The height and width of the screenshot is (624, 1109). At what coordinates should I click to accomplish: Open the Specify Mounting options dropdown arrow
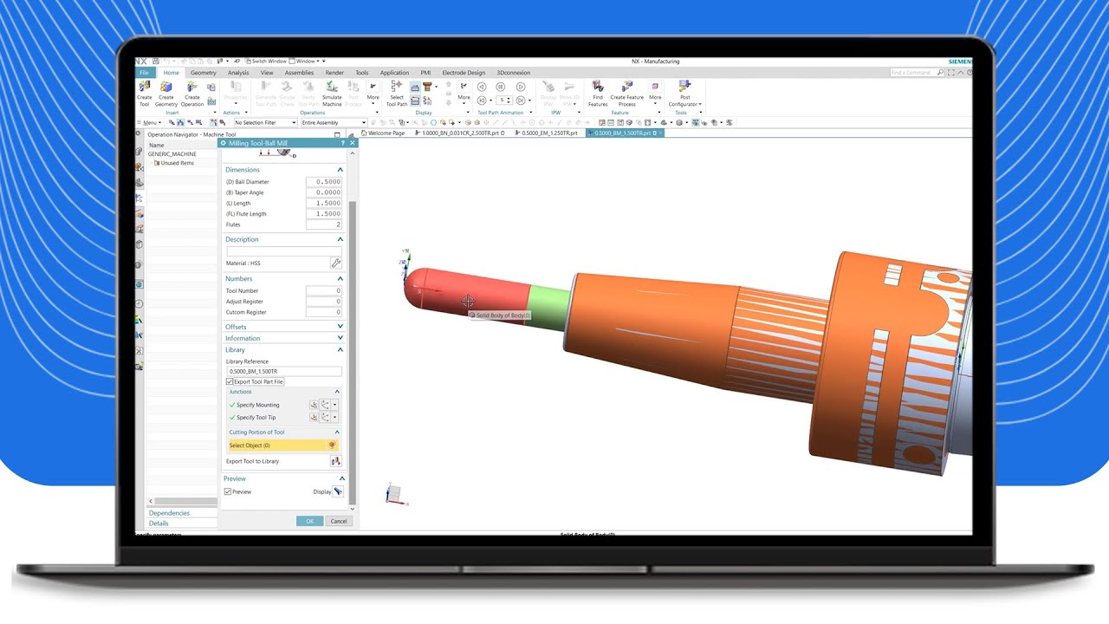click(x=335, y=405)
